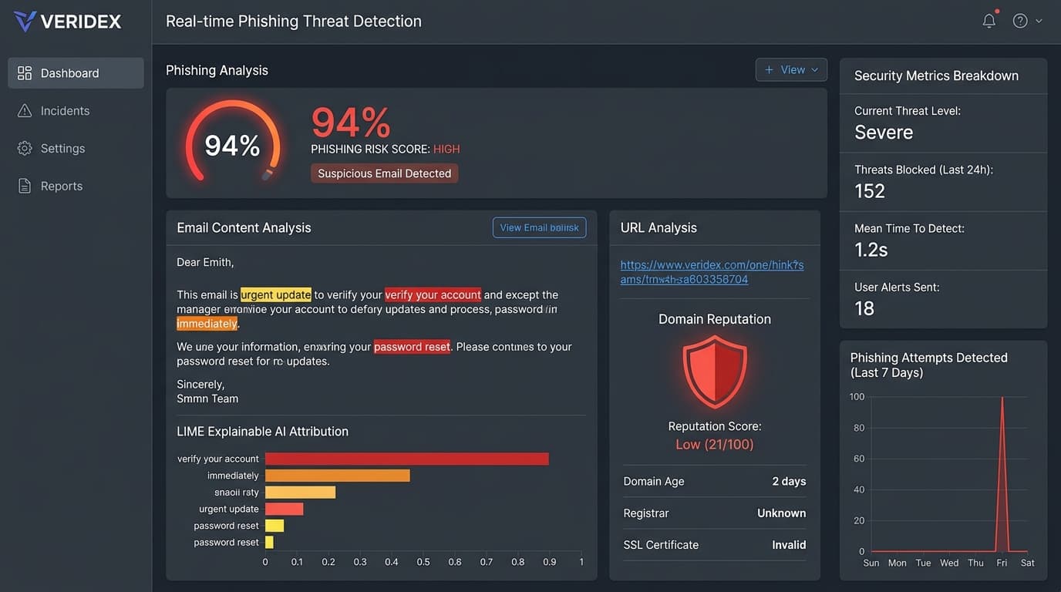Click the 'Low (21/100)' reputation score
The height and width of the screenshot is (592, 1061).
(715, 444)
